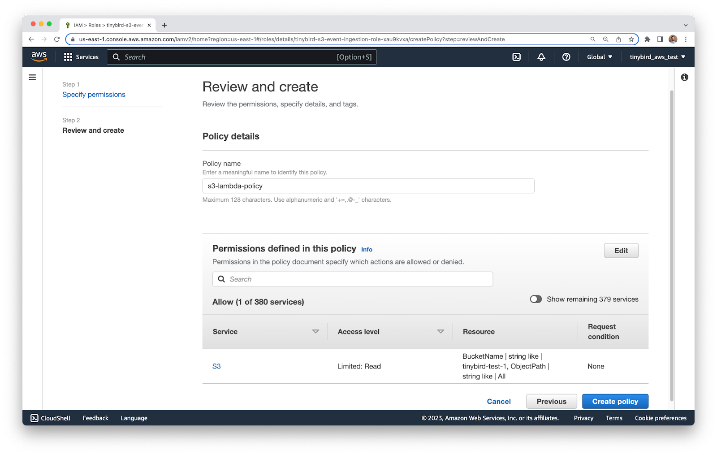Open the AWS CloudShell icon in header
Image resolution: width=717 pixels, height=455 pixels.
(516, 57)
